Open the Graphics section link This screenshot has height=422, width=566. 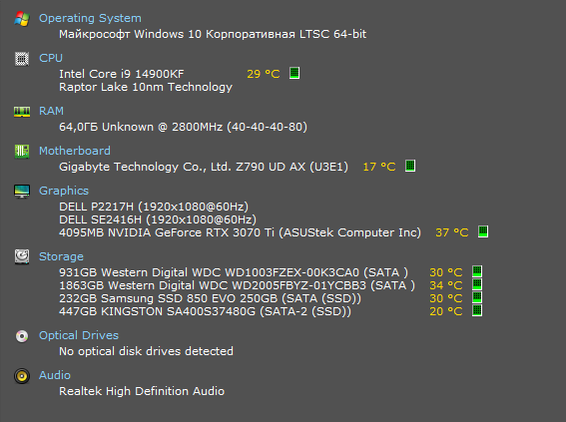(64, 192)
